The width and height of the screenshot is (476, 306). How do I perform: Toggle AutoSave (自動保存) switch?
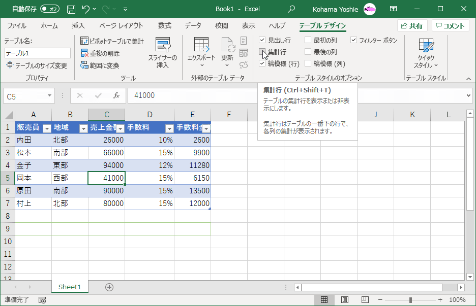pyautogui.click(x=50, y=9)
